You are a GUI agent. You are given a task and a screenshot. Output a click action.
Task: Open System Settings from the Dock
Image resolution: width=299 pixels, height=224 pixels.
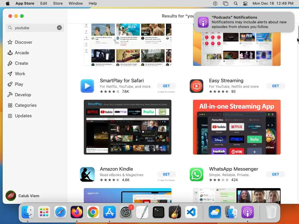126,212
